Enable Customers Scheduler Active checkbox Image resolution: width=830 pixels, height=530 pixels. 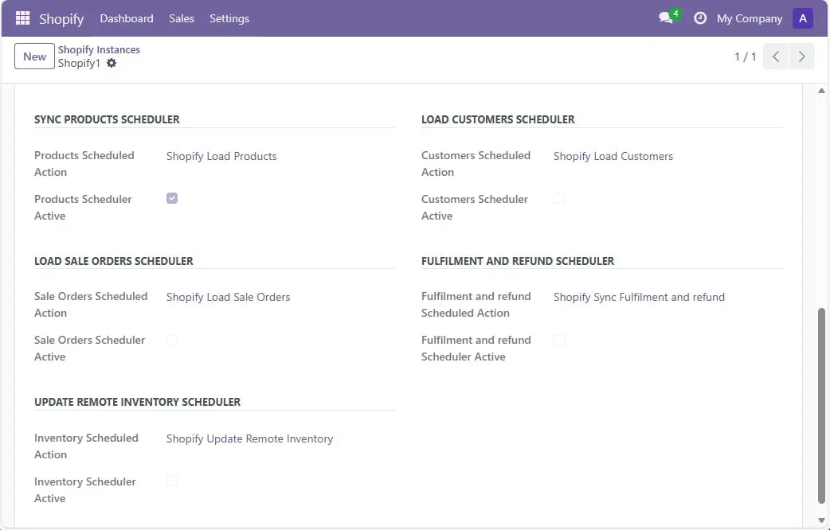coord(559,198)
